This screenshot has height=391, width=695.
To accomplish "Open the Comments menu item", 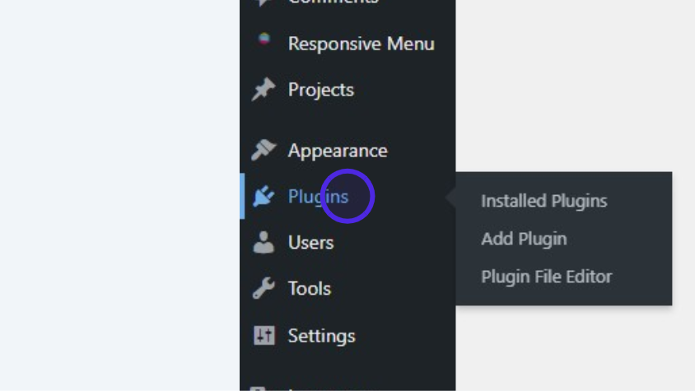I will point(333,2).
